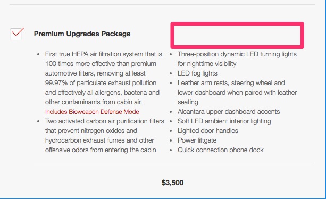Click the Power liftgate item
Viewport: 326px width, 199px height.
pos(197,140)
